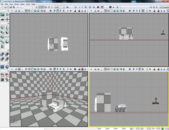Open the Brush menu
Image resolution: width=169 pixels, height=130 pixels.
(17, 4)
